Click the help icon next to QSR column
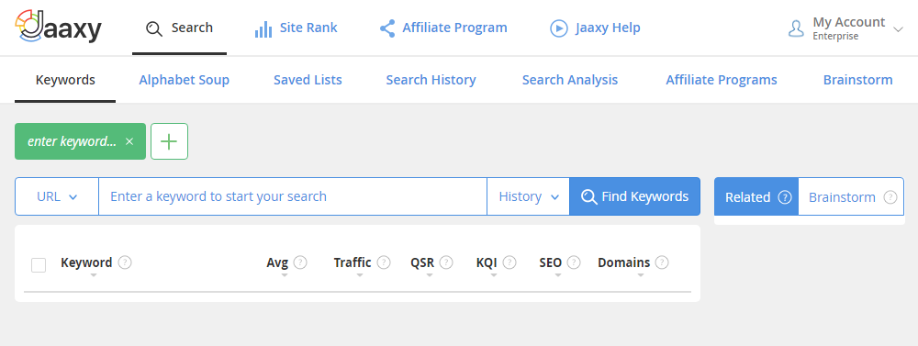 tap(446, 262)
